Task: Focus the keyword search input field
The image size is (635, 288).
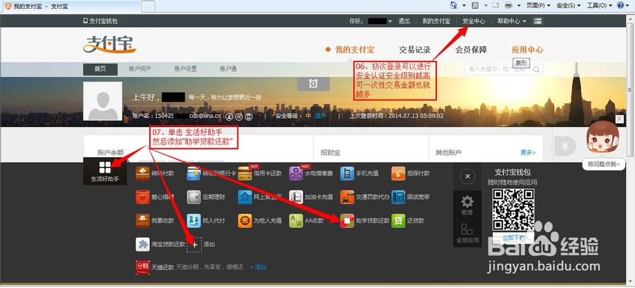Action: [x=498, y=70]
